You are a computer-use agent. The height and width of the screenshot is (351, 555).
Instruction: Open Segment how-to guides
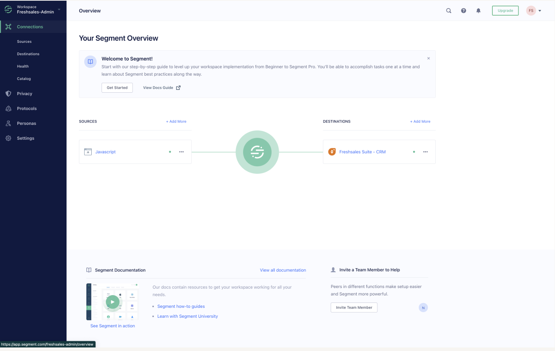(x=181, y=306)
